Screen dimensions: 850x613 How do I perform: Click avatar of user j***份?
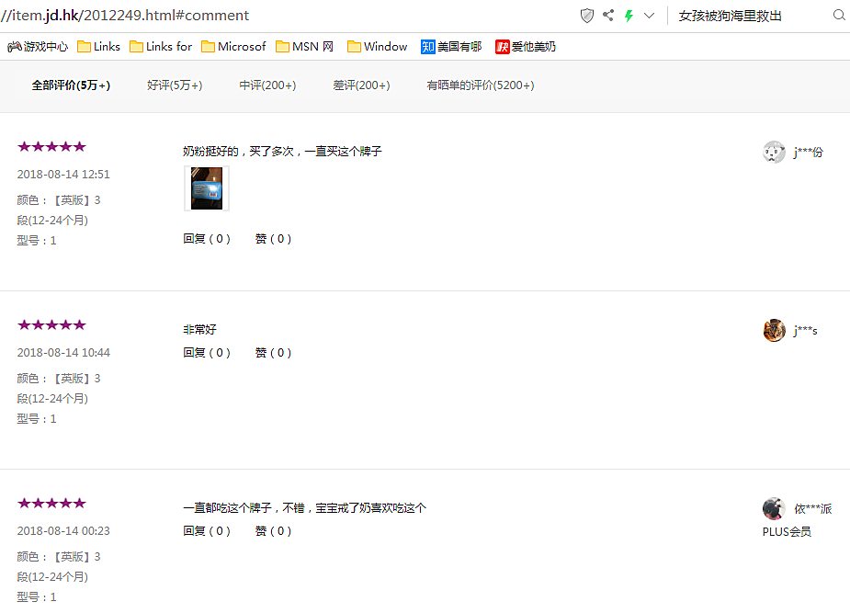774,153
